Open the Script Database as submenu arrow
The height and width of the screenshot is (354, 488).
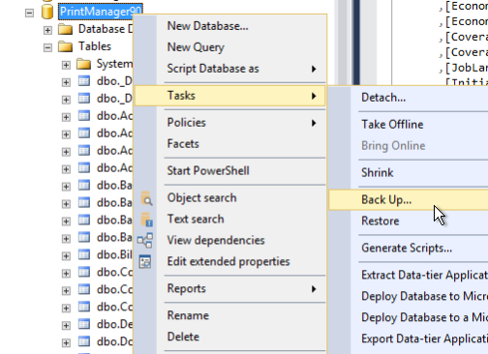click(x=314, y=69)
